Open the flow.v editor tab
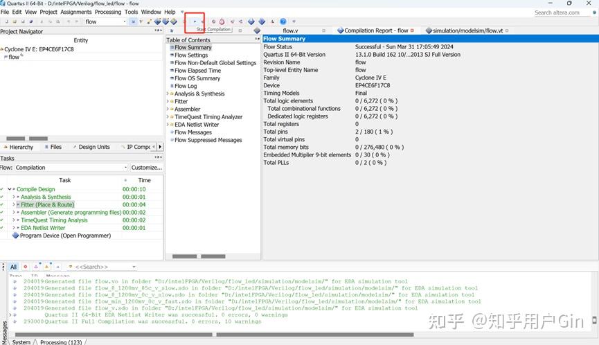This screenshot has height=345, width=599. (290, 30)
